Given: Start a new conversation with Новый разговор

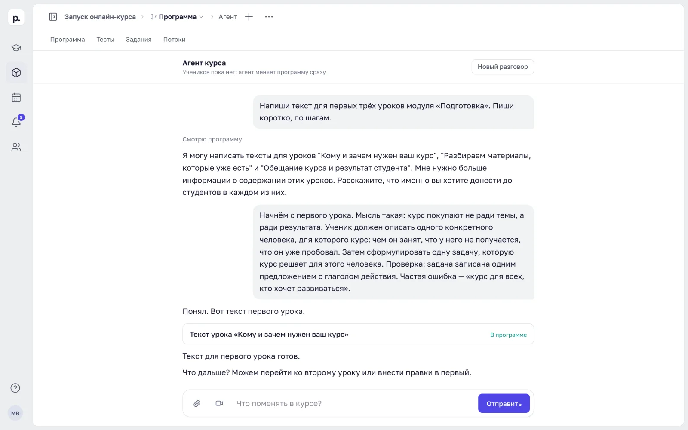Looking at the screenshot, I should (x=503, y=67).
